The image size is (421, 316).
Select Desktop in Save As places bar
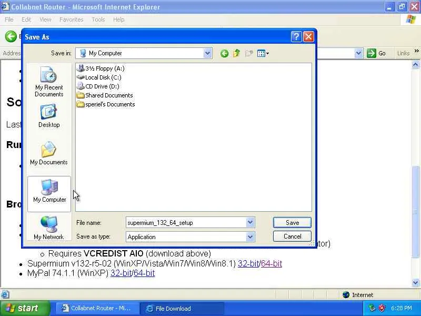[x=49, y=116]
